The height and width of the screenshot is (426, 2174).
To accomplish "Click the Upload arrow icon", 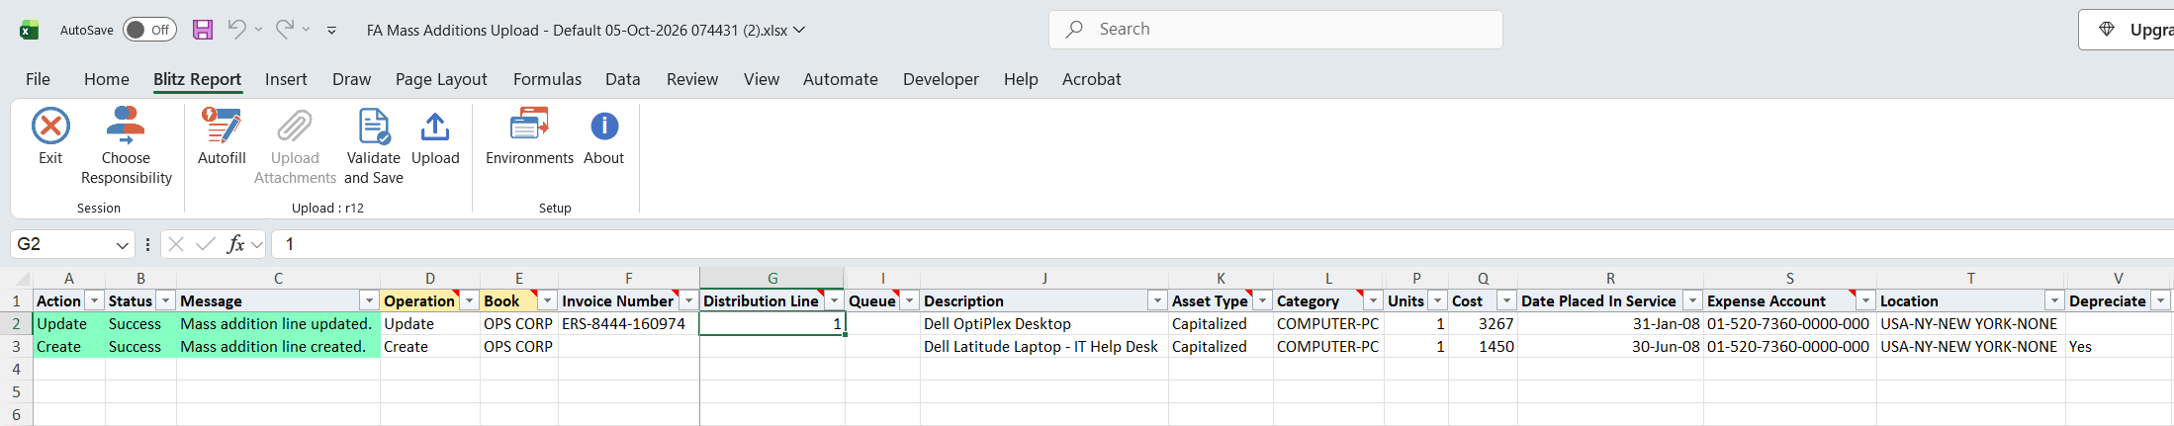I will (435, 127).
